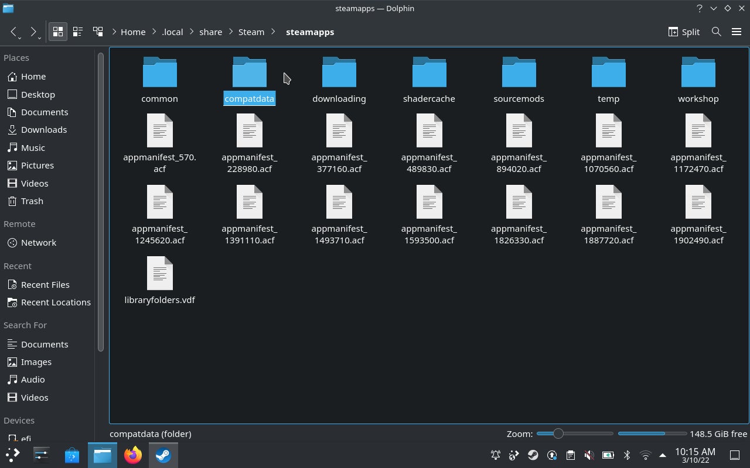Adjust the Zoom slider in the status bar
The image size is (750, 468).
(x=557, y=433)
